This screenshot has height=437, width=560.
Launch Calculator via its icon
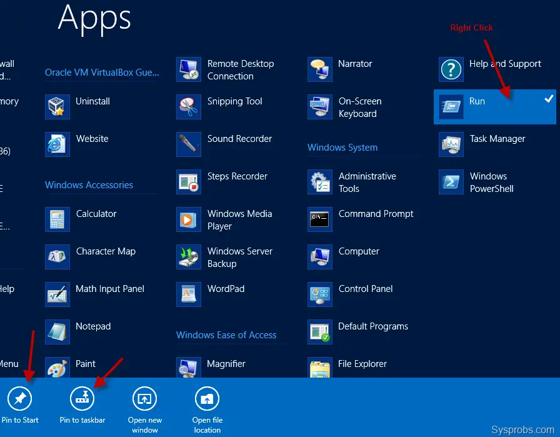point(57,219)
